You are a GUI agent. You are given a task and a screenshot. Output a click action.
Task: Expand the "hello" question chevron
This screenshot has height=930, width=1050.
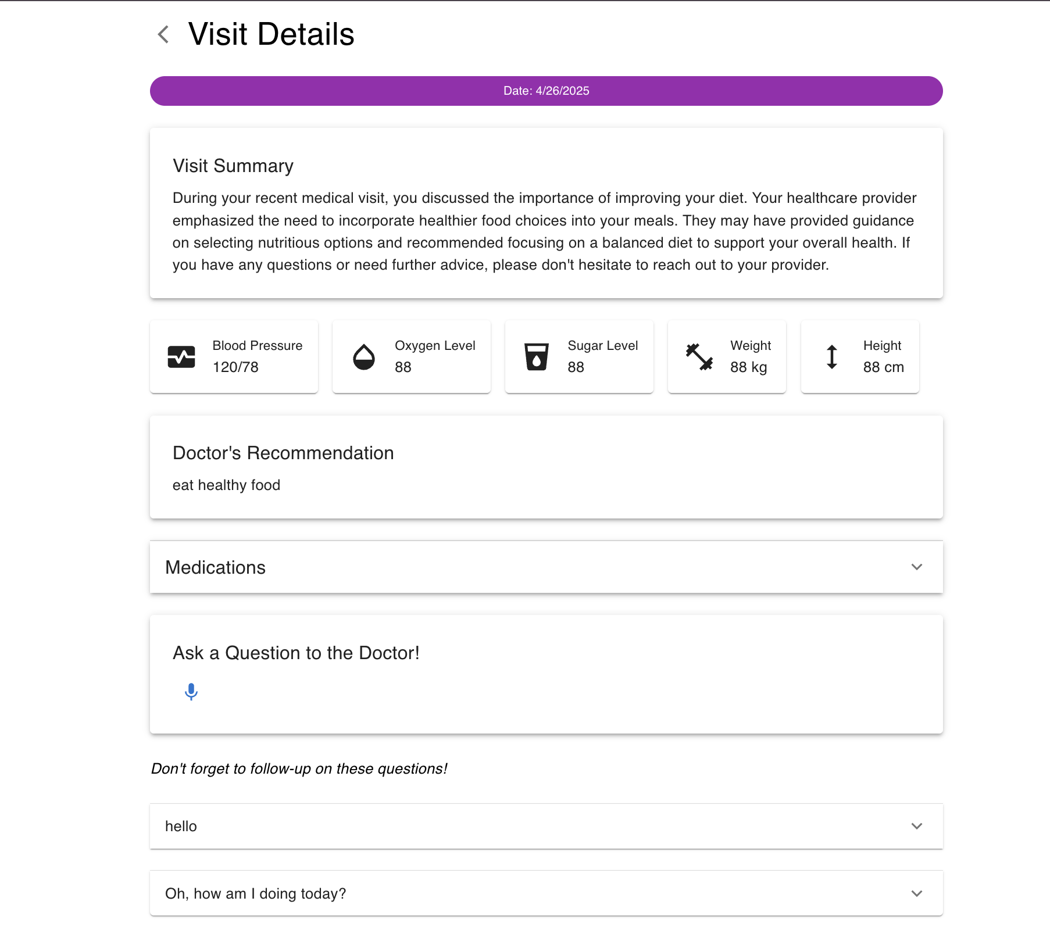[x=917, y=827]
